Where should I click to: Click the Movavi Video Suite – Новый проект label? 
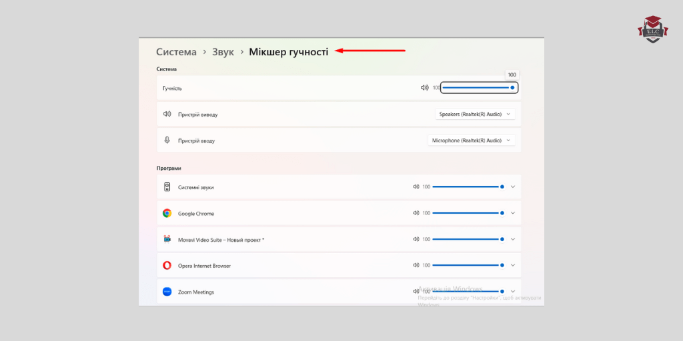pyautogui.click(x=221, y=240)
